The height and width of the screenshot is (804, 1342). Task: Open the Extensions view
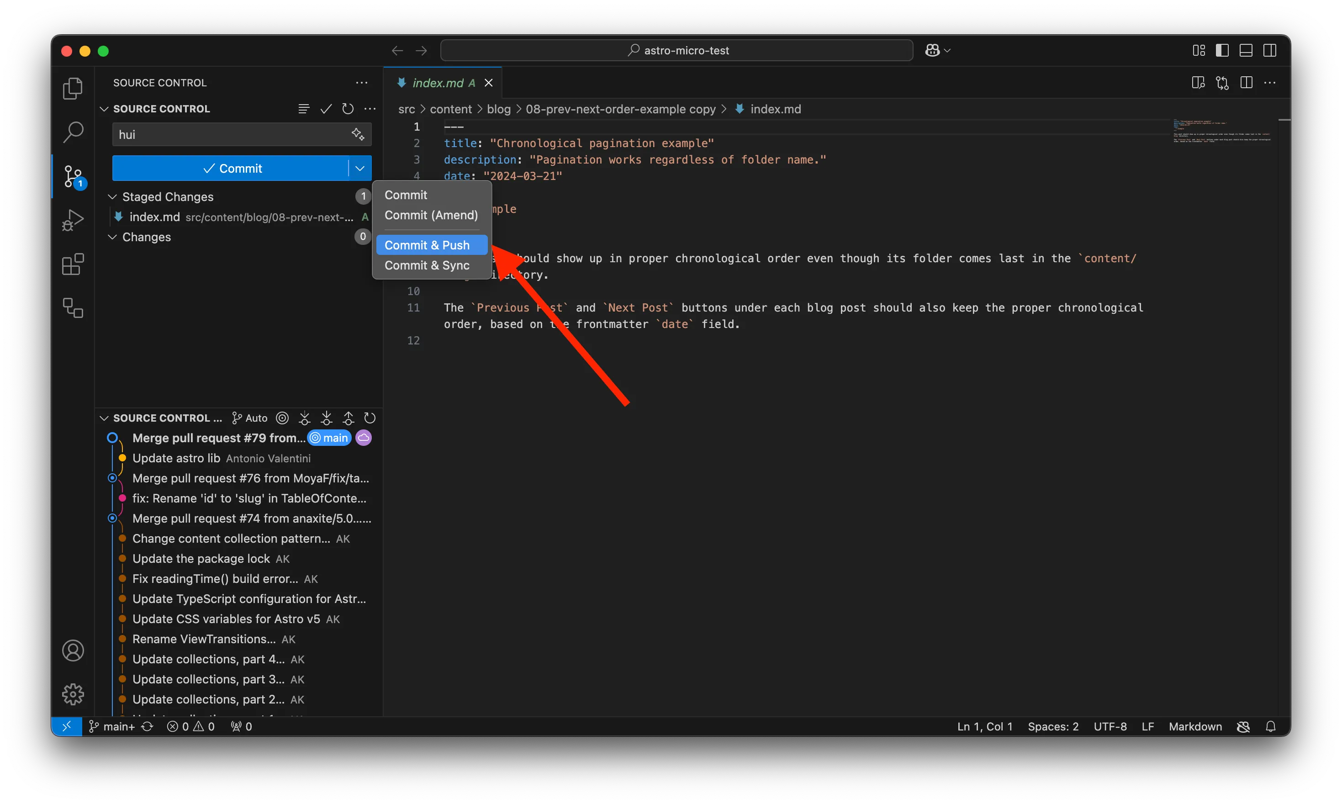(73, 264)
